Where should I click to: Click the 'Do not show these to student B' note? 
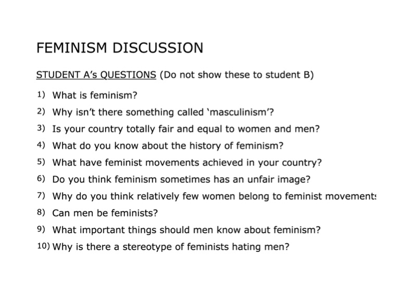(237, 74)
